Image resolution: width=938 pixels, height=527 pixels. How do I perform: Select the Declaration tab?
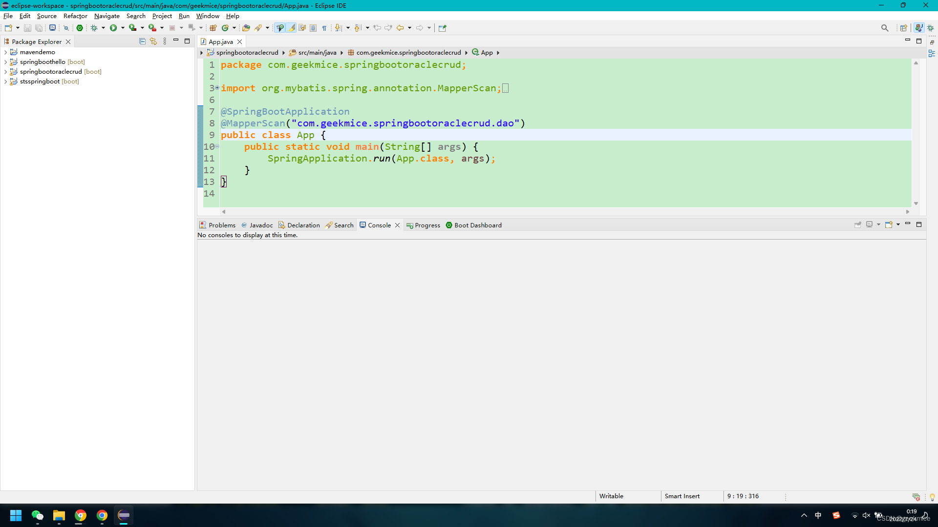click(303, 224)
